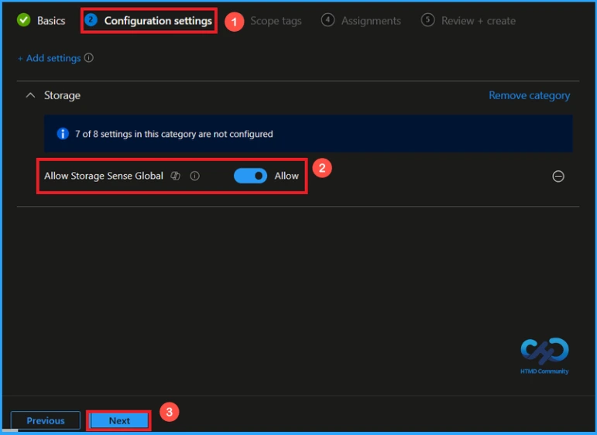Go to the Scope tags step
This screenshot has height=435, width=597.
[276, 21]
